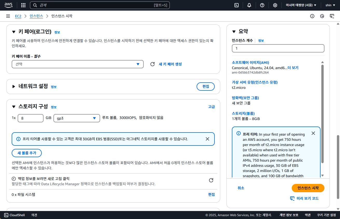Click the summary panel inner scrollbar

[322, 114]
